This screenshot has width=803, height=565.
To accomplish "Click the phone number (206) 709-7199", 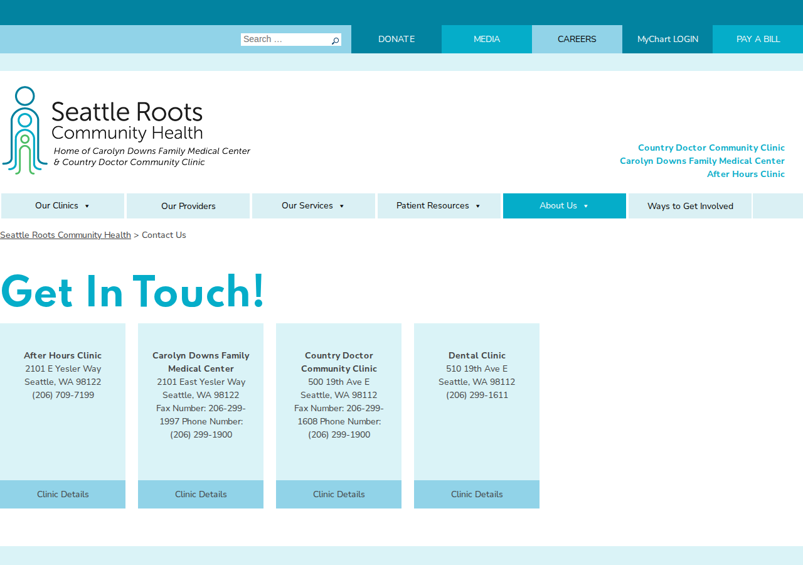I will [63, 395].
